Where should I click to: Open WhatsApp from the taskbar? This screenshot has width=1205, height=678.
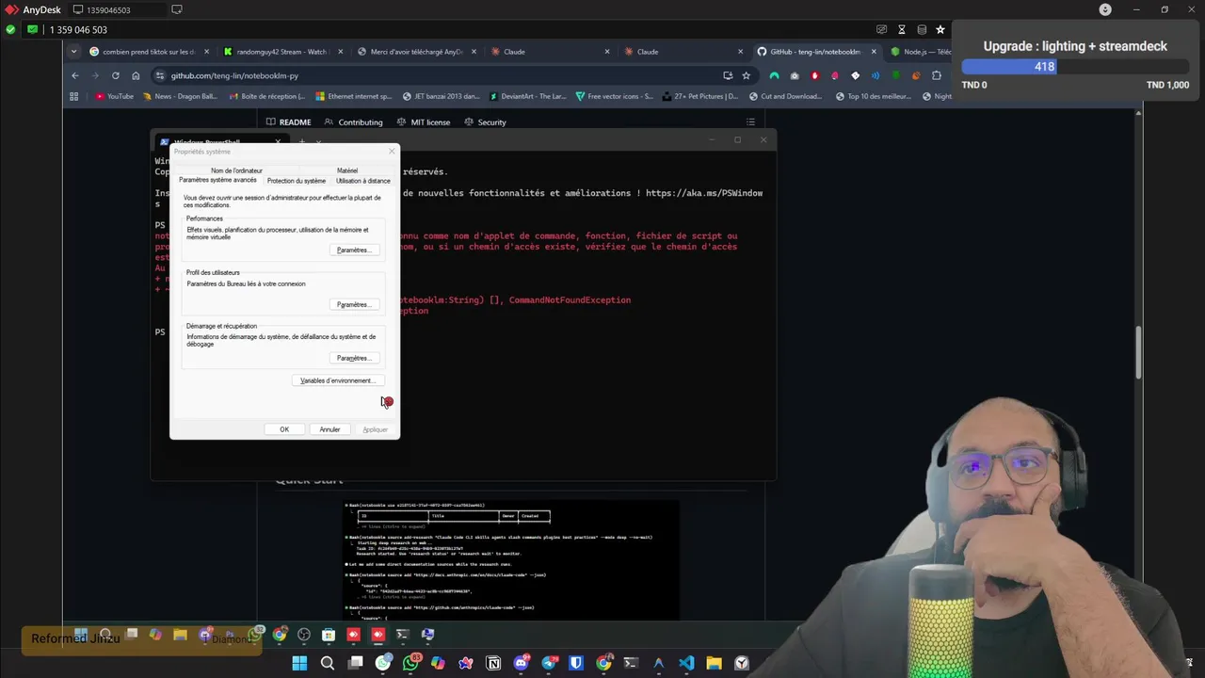point(410,663)
